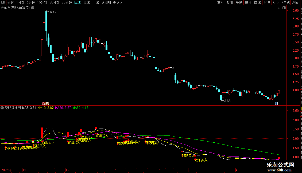Click the panel layout icon at top-left
Viewport: 302px width, 173px height.
[3, 2]
